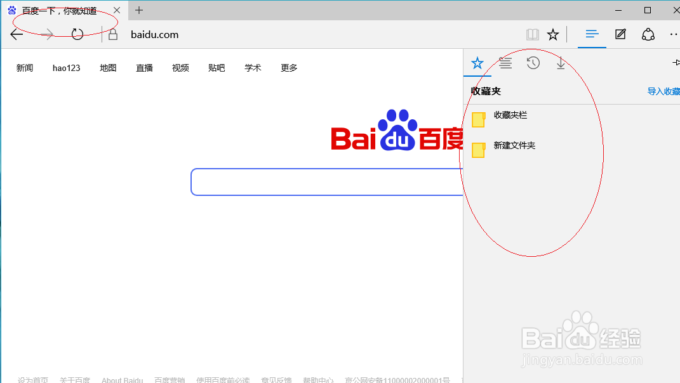Open the 视频 link
Viewport: 680px width, 383px height.
pos(180,68)
